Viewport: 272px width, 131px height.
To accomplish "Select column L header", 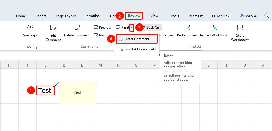I will click(x=82, y=65).
